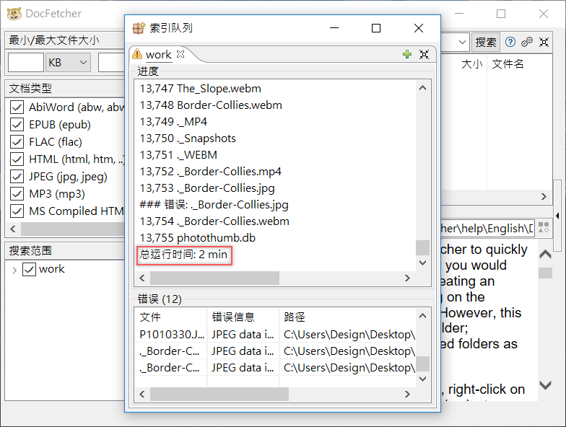Click the maximize-panel icon next to preferences
This screenshot has width=566, height=427.
click(544, 42)
